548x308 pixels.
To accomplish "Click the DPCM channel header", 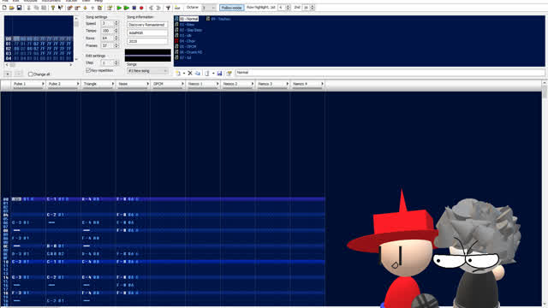I will (x=168, y=85).
